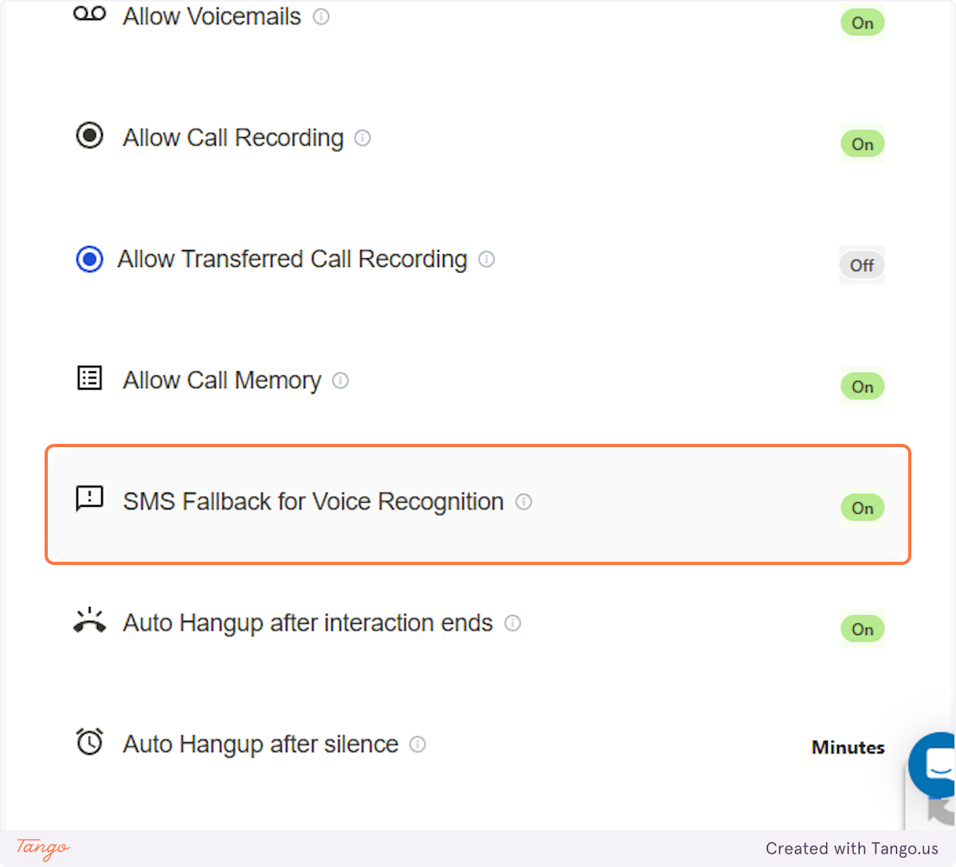Turn off Allow Call Memory

point(862,386)
